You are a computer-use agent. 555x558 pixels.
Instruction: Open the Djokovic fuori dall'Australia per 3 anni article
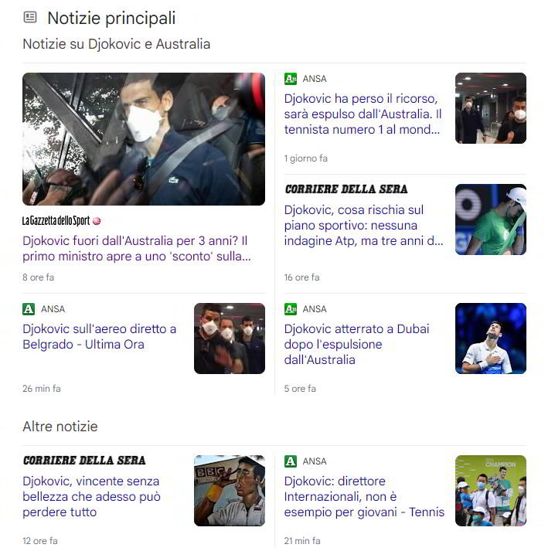click(137, 248)
